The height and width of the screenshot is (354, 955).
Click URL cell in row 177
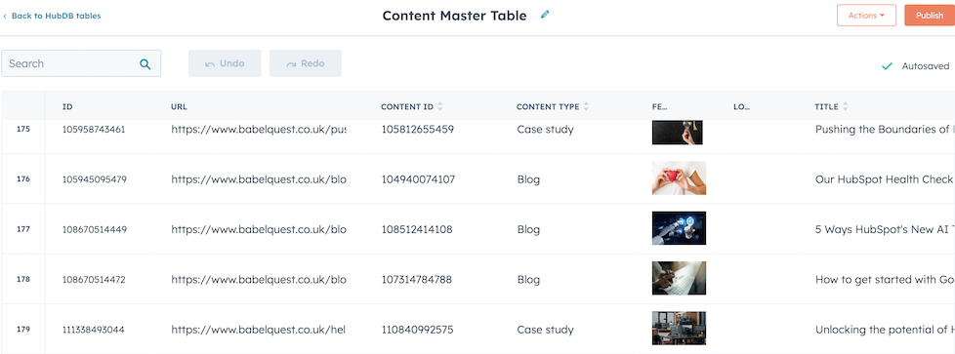259,229
